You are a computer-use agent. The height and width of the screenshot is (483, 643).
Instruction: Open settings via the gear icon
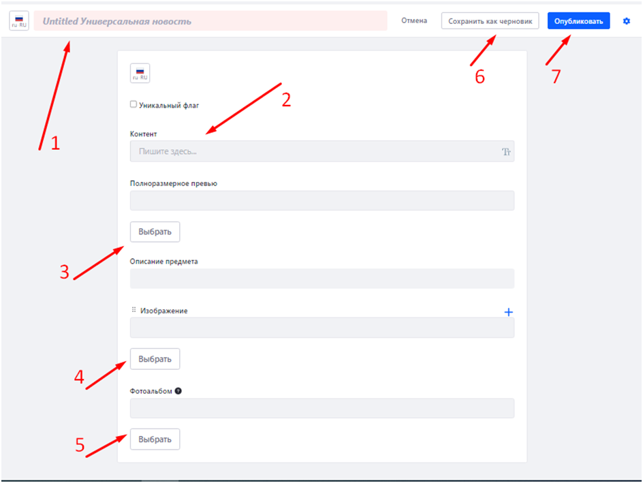click(627, 21)
